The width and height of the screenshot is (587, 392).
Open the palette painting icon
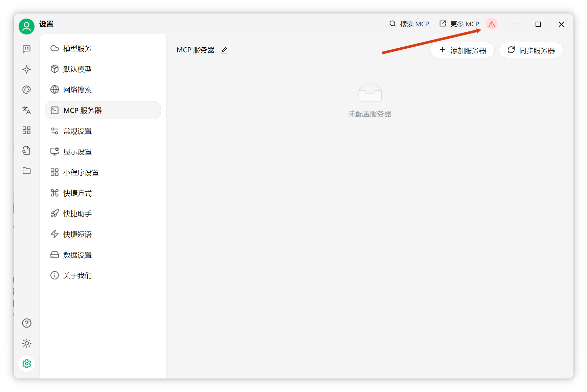[x=26, y=90]
